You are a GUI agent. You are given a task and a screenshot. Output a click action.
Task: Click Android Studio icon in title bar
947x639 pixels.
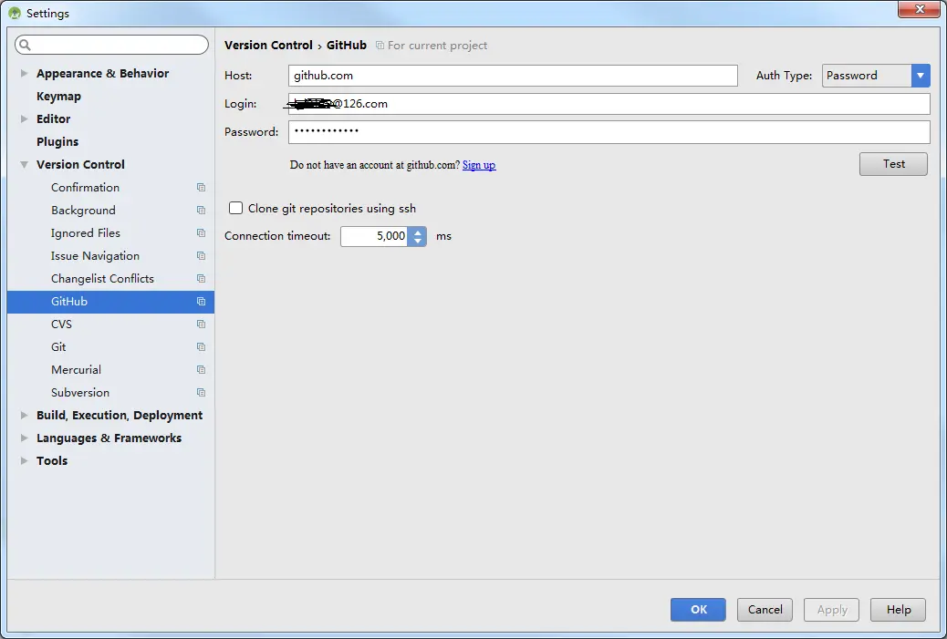15,14
